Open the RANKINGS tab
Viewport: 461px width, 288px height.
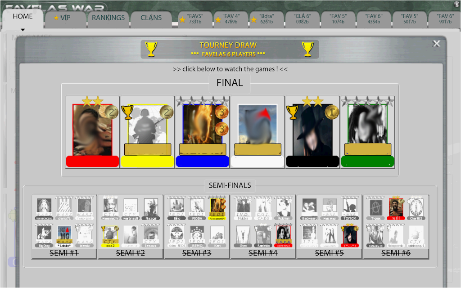[x=108, y=18]
